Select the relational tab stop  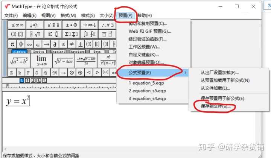39,81
